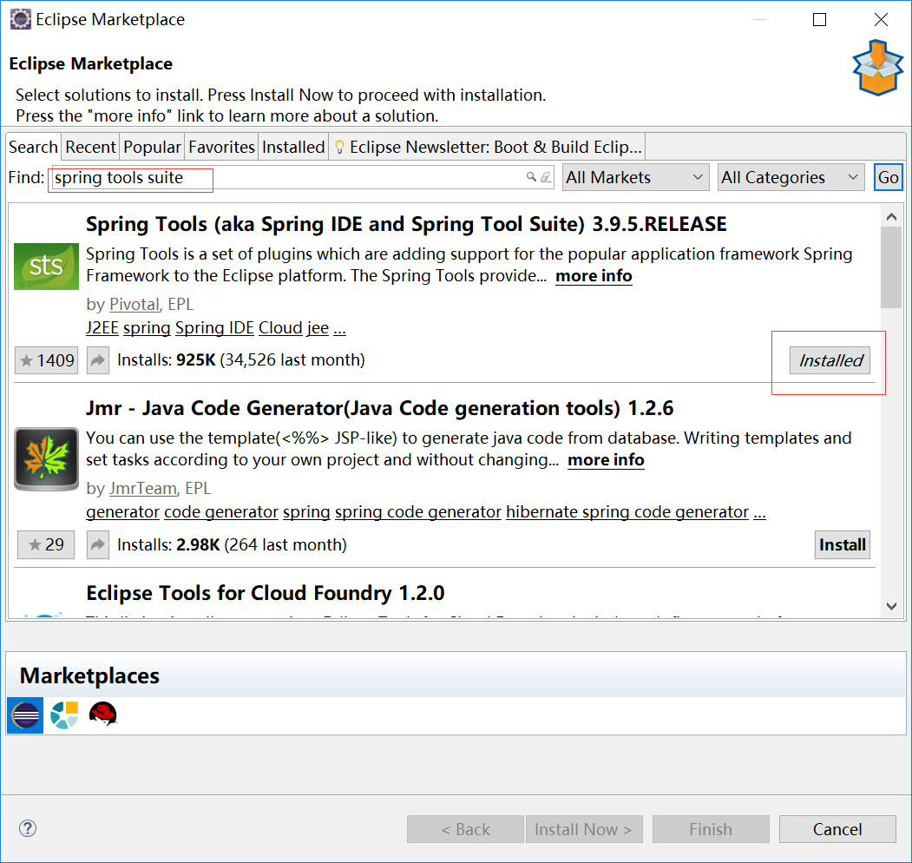The height and width of the screenshot is (863, 912).
Task: Open the JmrTeam author link
Action: (x=142, y=488)
